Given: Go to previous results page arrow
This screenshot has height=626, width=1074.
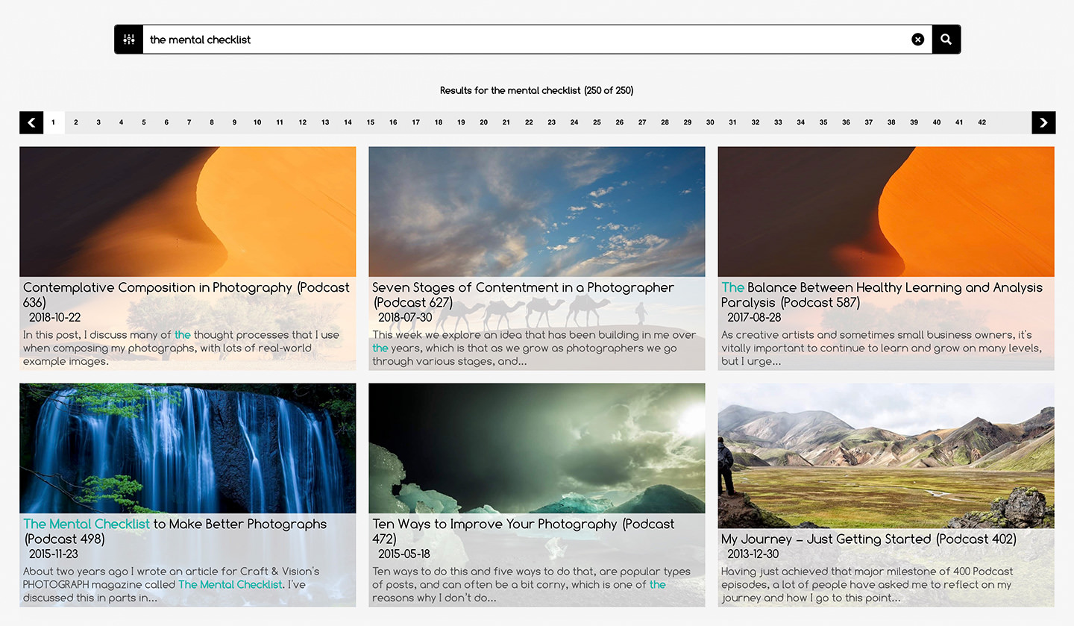Looking at the screenshot, I should point(31,122).
